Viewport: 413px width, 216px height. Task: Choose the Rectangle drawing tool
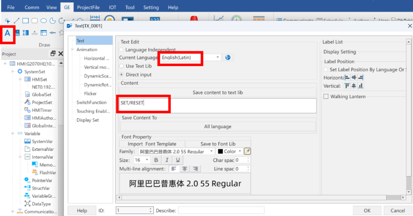pyautogui.click(x=26, y=20)
